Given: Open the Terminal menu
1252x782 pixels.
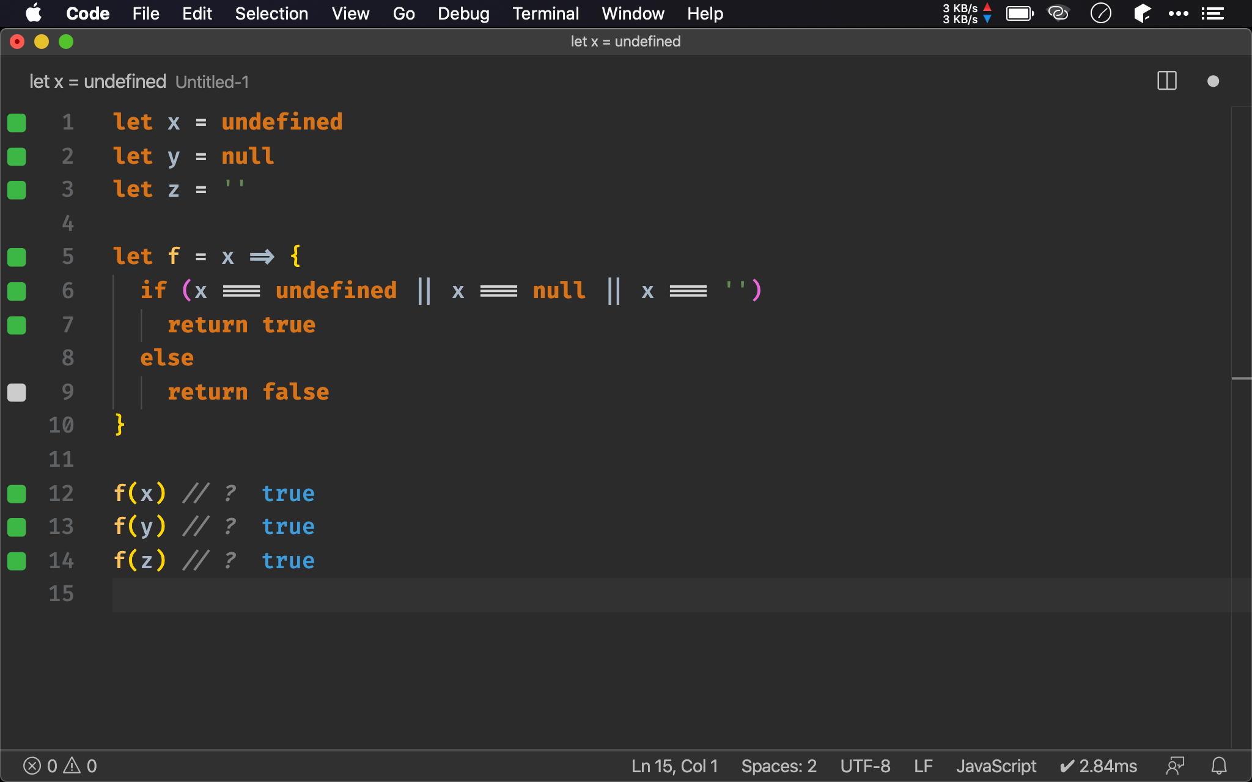Looking at the screenshot, I should pos(545,13).
